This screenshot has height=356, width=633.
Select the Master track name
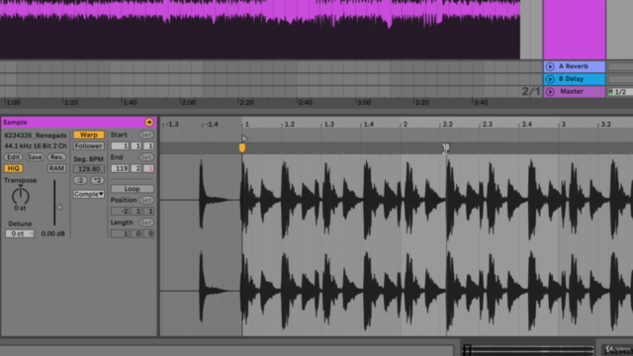click(572, 91)
